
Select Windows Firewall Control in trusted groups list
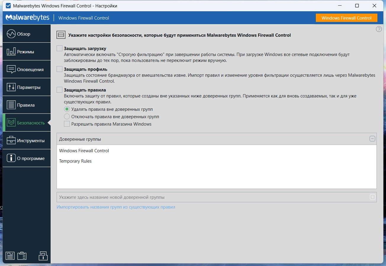coord(216,151)
